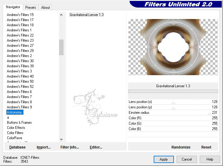Select Andrew's Filters 18 category

point(20,25)
